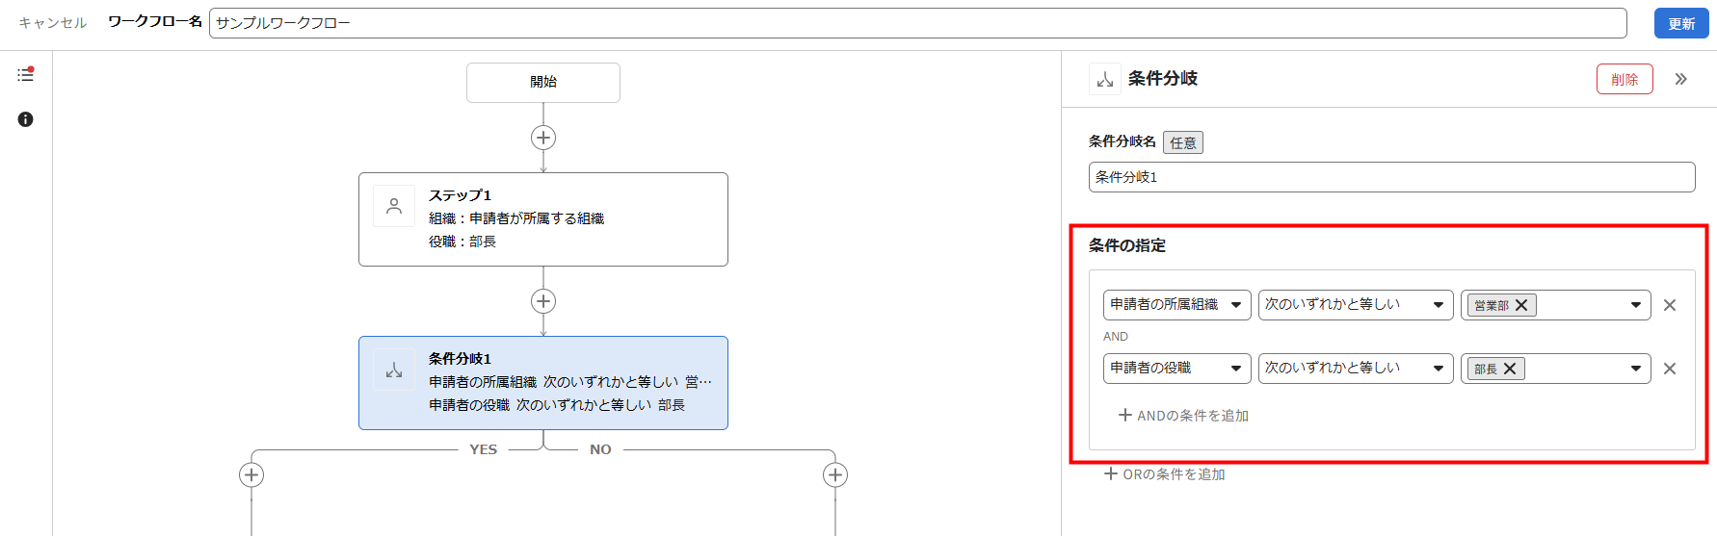Viewport: 1717px width, 536px height.
Task: Remove the 部長 tag
Action: [x=1510, y=369]
